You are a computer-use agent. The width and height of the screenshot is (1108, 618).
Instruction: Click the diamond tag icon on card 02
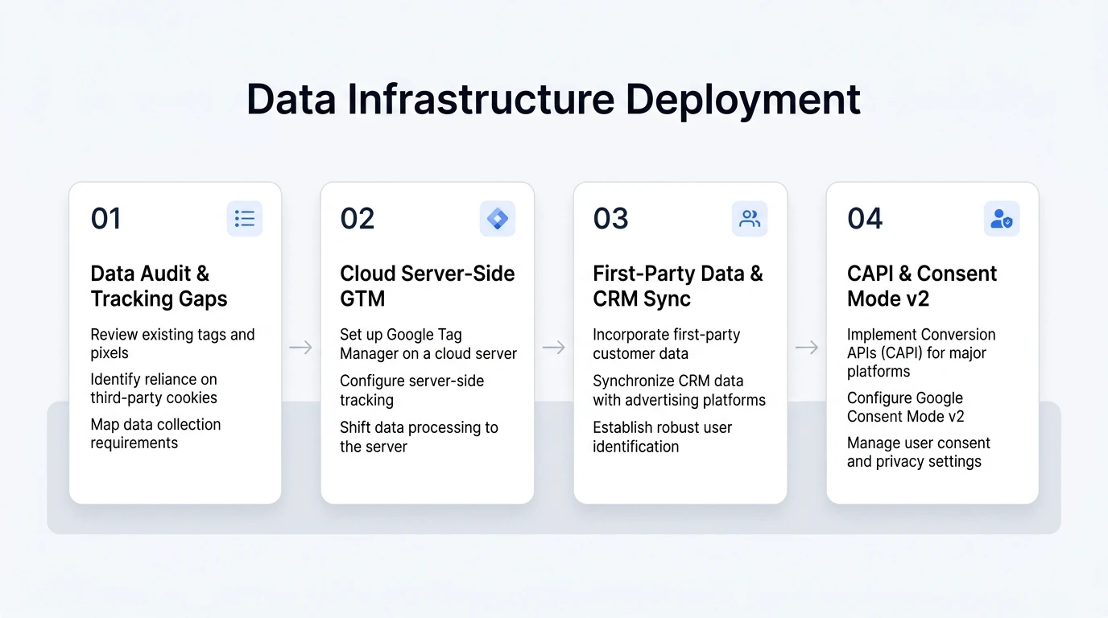pyautogui.click(x=498, y=219)
